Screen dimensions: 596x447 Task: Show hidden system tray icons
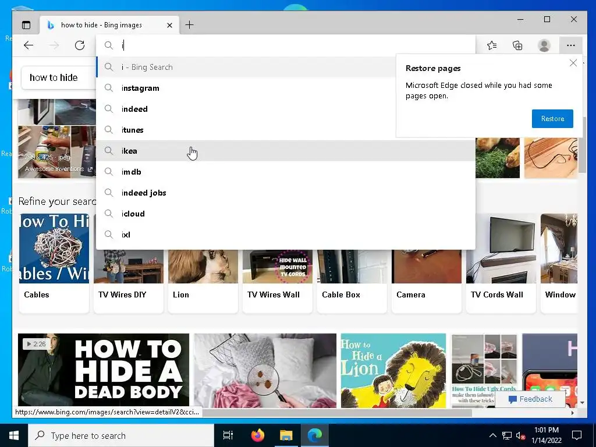tap(492, 435)
